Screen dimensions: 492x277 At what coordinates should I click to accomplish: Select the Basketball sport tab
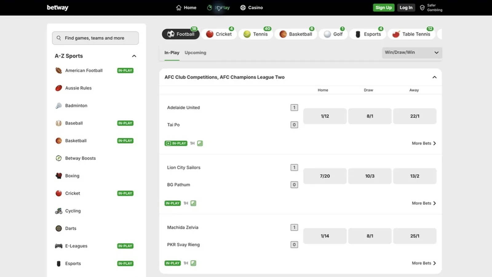tap(296, 34)
